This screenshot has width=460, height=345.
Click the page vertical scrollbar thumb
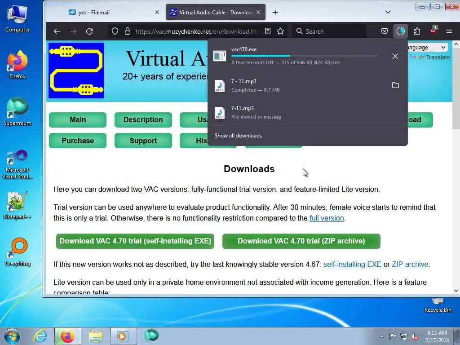point(456,88)
